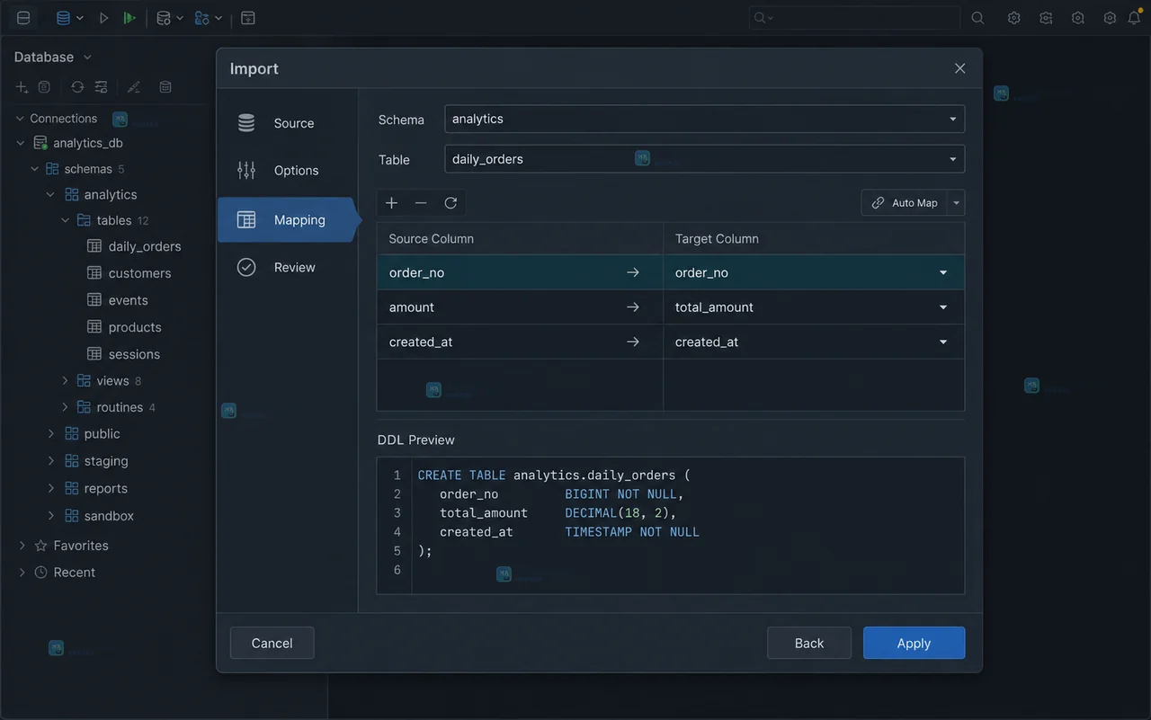Expand the staging schema
Viewport: 1151px width, 720px height.
coord(50,461)
